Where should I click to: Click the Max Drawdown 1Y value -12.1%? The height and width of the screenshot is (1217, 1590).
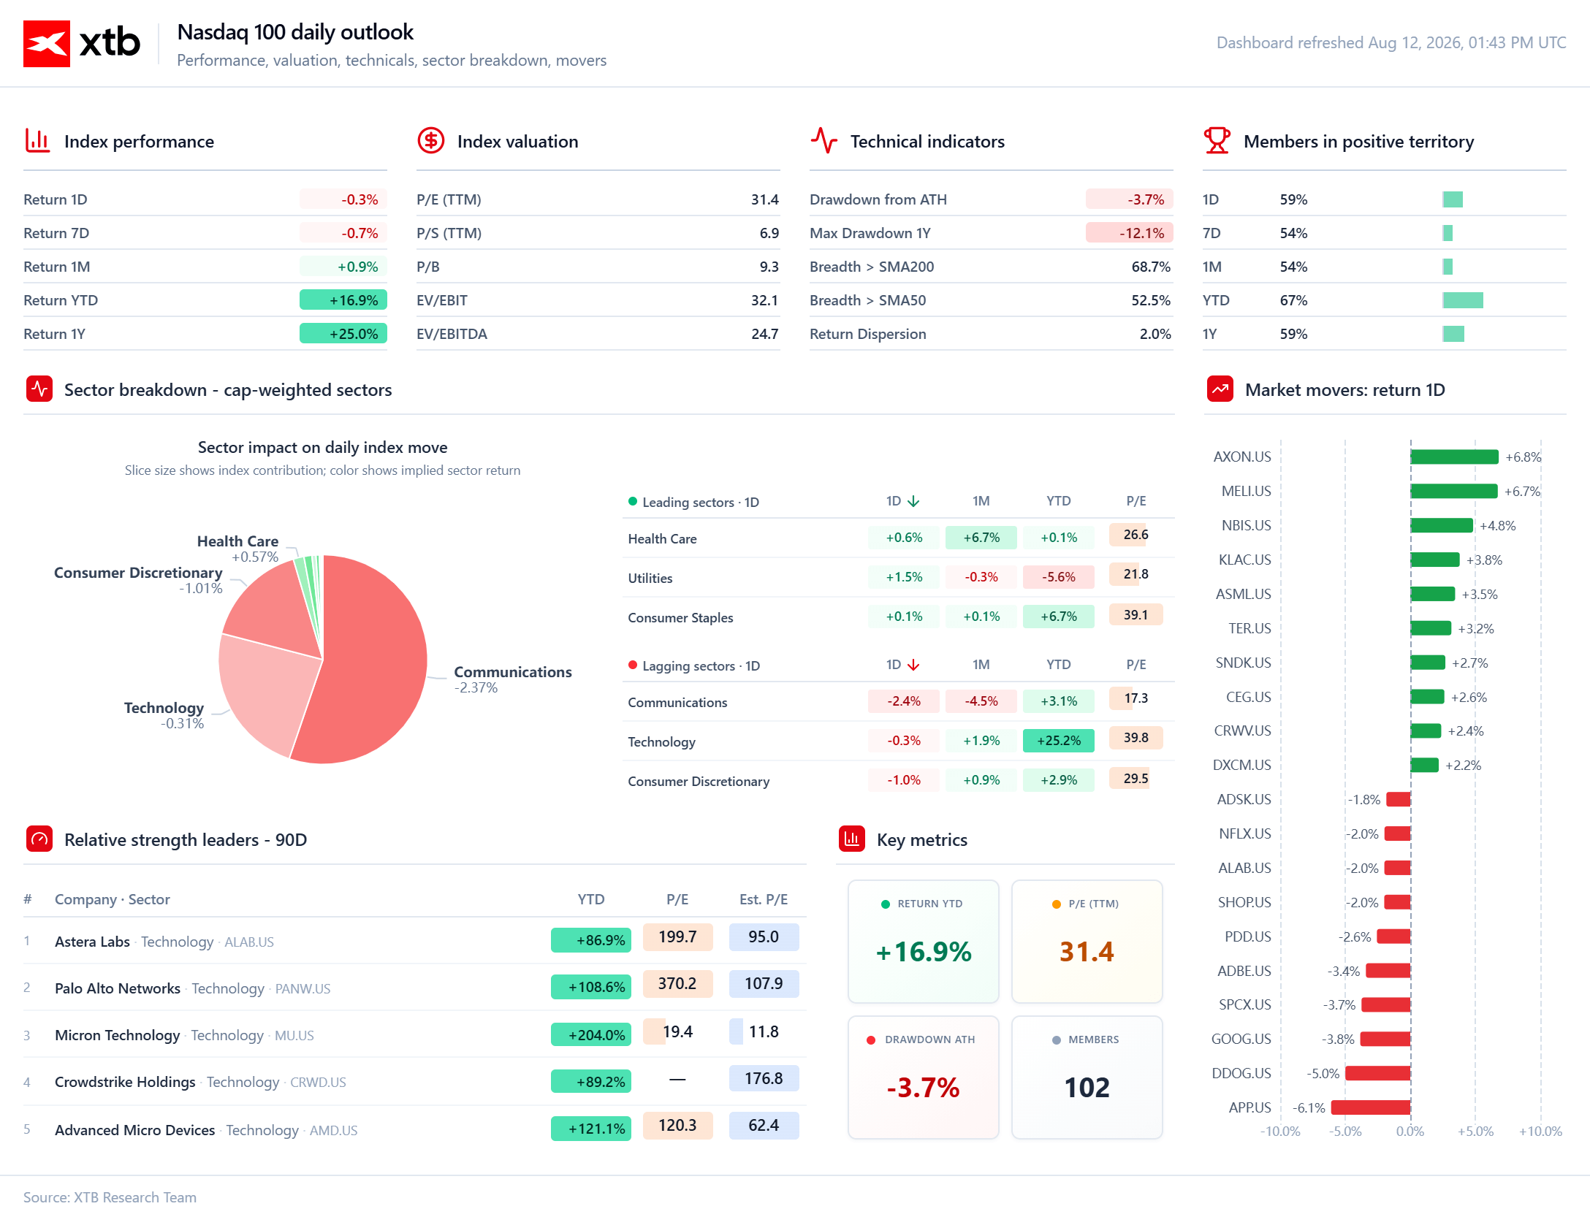click(1130, 233)
